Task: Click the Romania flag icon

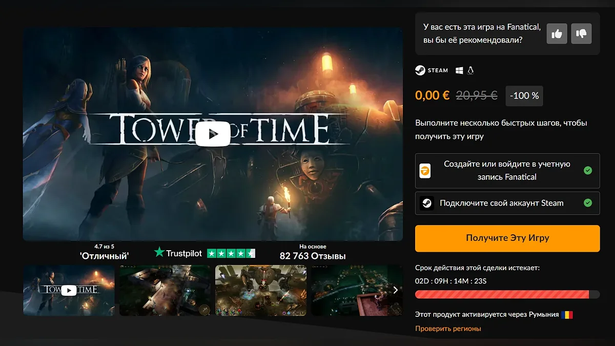Action: pyautogui.click(x=567, y=314)
